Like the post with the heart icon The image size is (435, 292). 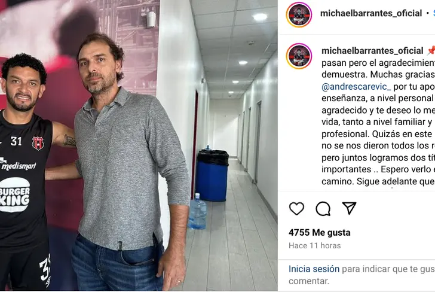(x=296, y=208)
